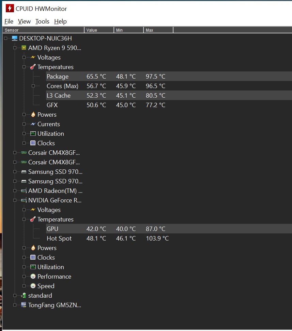Open the Help menu

60,21
